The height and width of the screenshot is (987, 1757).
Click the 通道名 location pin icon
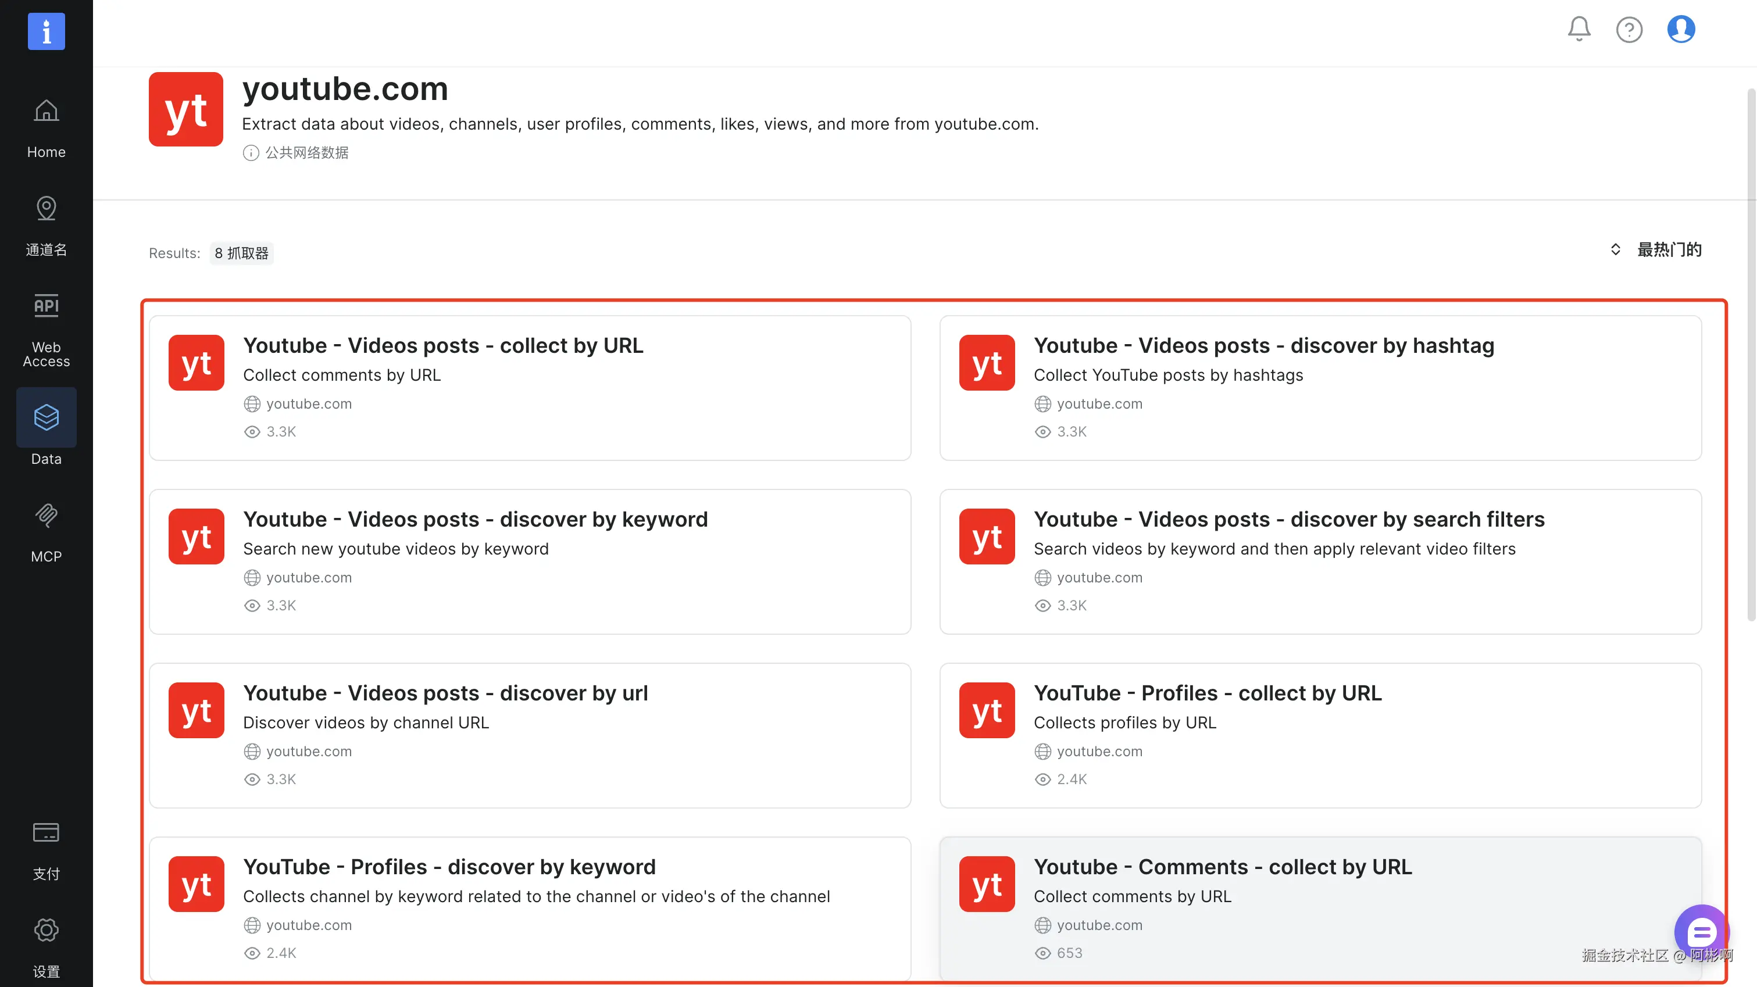click(x=47, y=209)
